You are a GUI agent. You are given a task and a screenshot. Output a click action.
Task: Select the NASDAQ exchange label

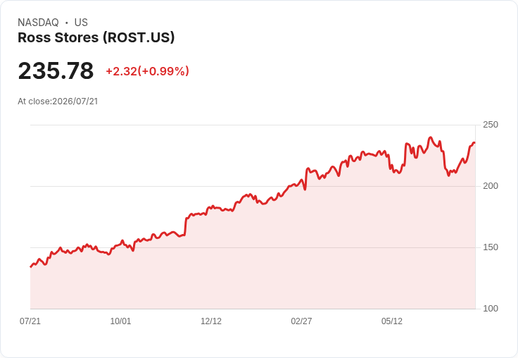tap(38, 23)
